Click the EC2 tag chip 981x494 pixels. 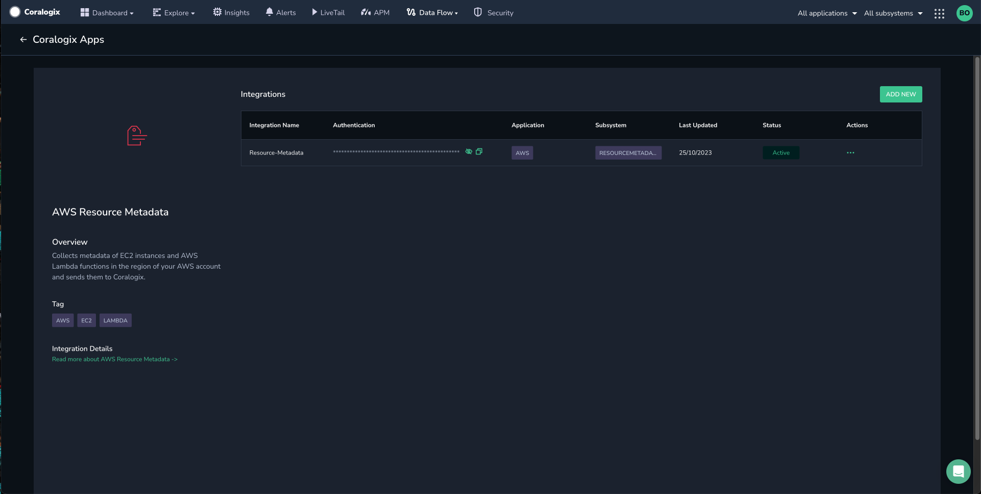coord(87,320)
